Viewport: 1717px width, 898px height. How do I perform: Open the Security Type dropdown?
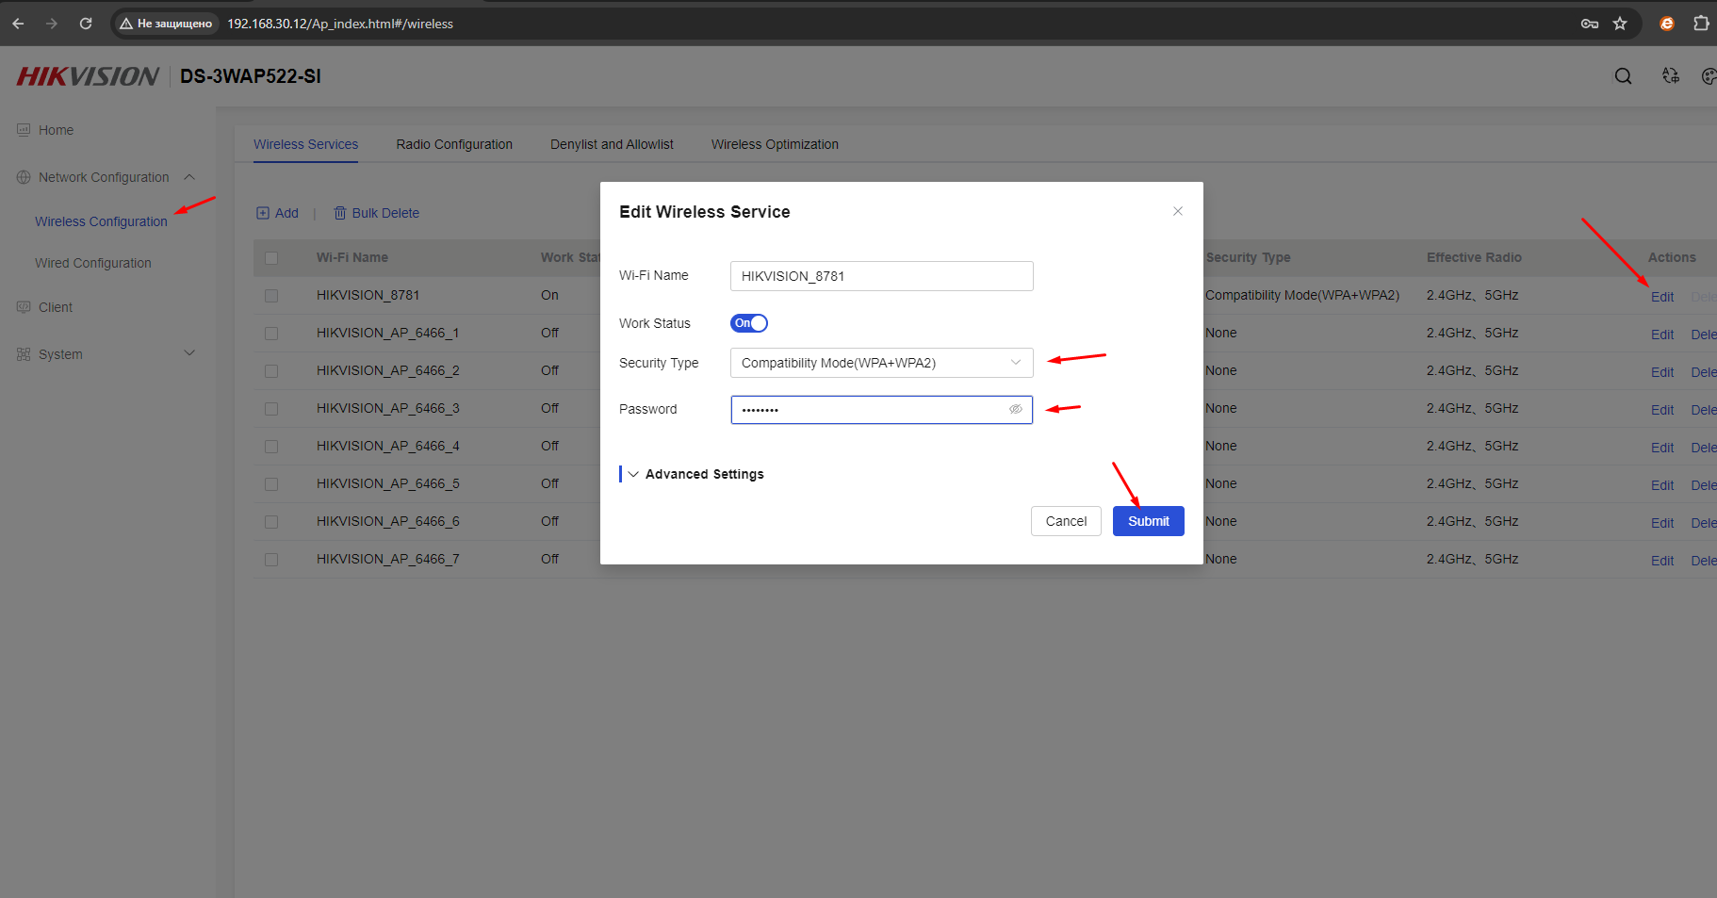(881, 363)
